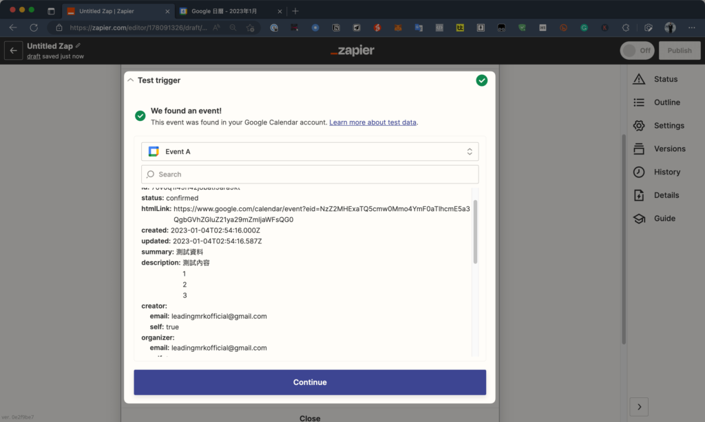705x422 pixels.
Task: Open Learn more about test data link
Action: (372, 122)
